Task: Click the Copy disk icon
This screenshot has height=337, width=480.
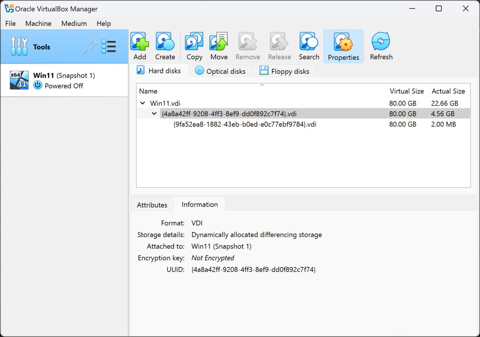Action: [194, 41]
